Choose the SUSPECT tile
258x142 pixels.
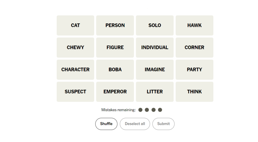pos(75,92)
